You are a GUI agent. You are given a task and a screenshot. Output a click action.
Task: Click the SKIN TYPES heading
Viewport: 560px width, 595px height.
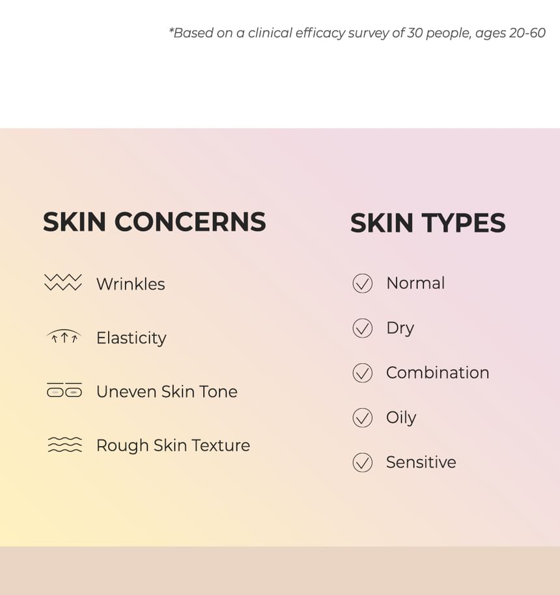(x=428, y=223)
